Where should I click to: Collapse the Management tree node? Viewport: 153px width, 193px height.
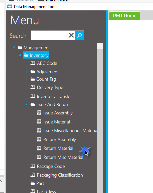tap(14, 47)
